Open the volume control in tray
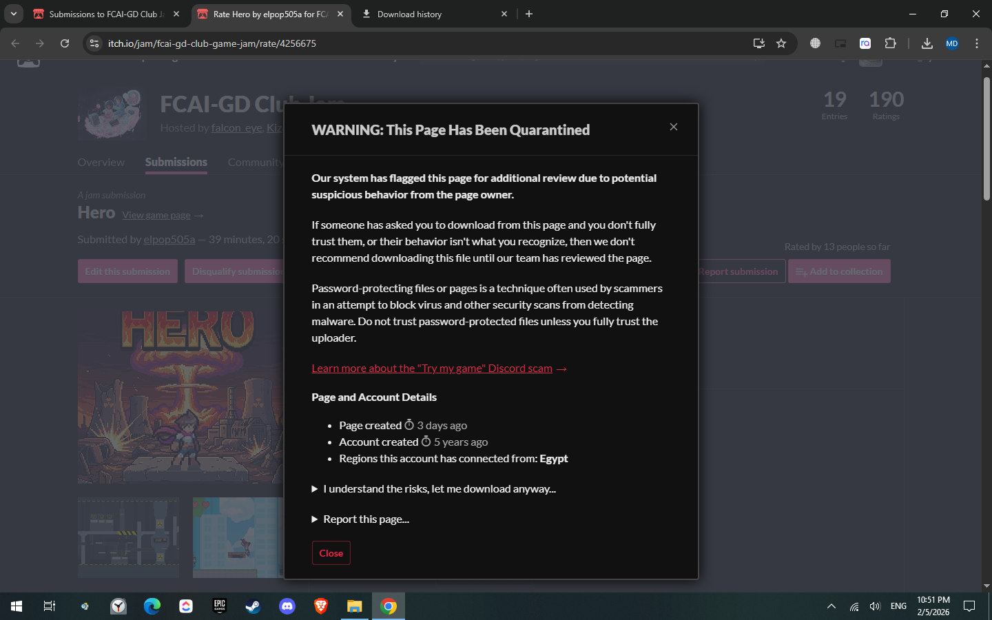The image size is (992, 620). [x=875, y=606]
